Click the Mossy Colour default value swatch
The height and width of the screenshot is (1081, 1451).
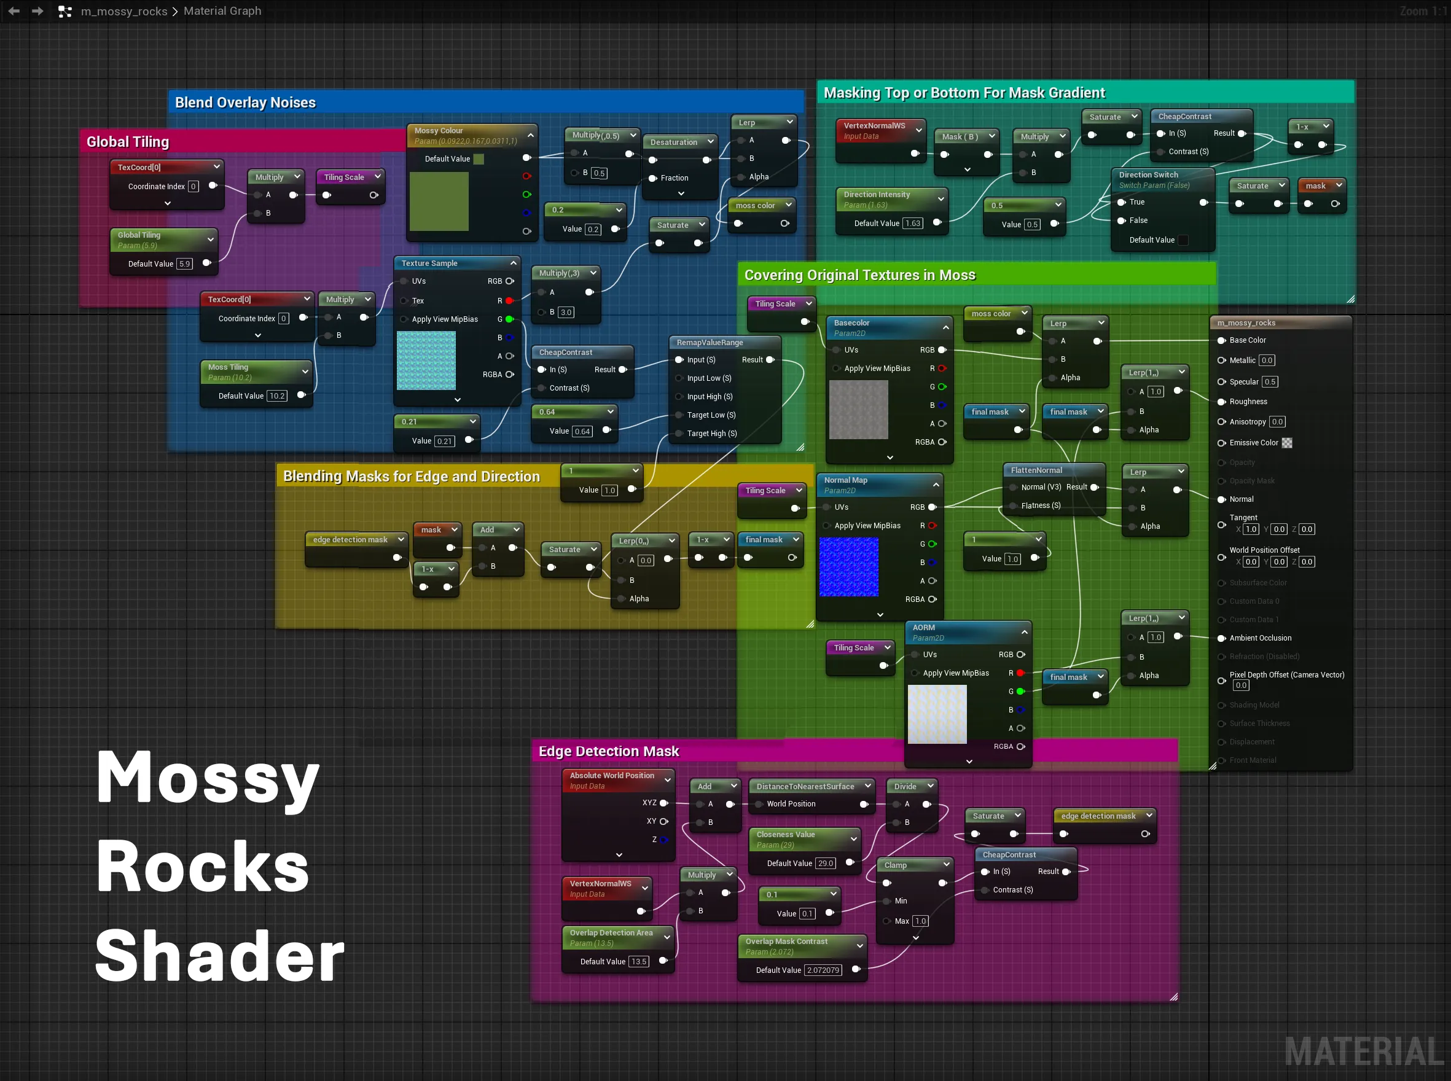tap(479, 159)
